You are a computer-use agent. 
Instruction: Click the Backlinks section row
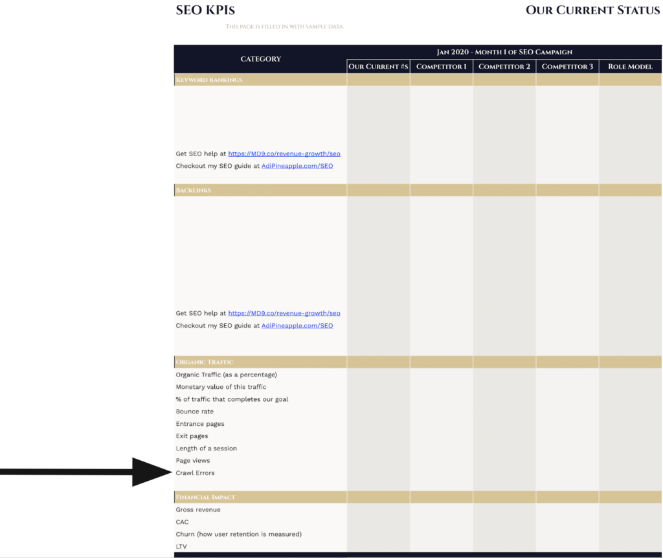(418, 190)
